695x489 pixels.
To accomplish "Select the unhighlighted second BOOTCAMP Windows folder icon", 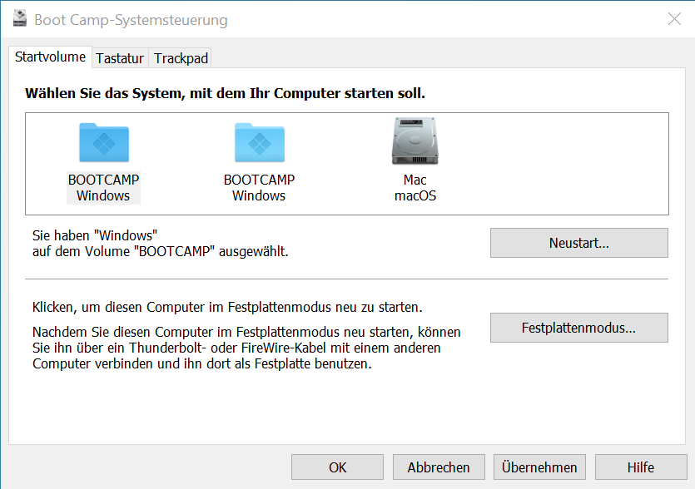I will [259, 142].
